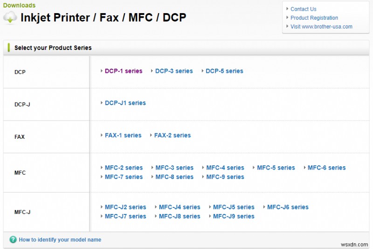Select MFC-J5 series link
The width and height of the screenshot is (373, 249).
pos(234,207)
